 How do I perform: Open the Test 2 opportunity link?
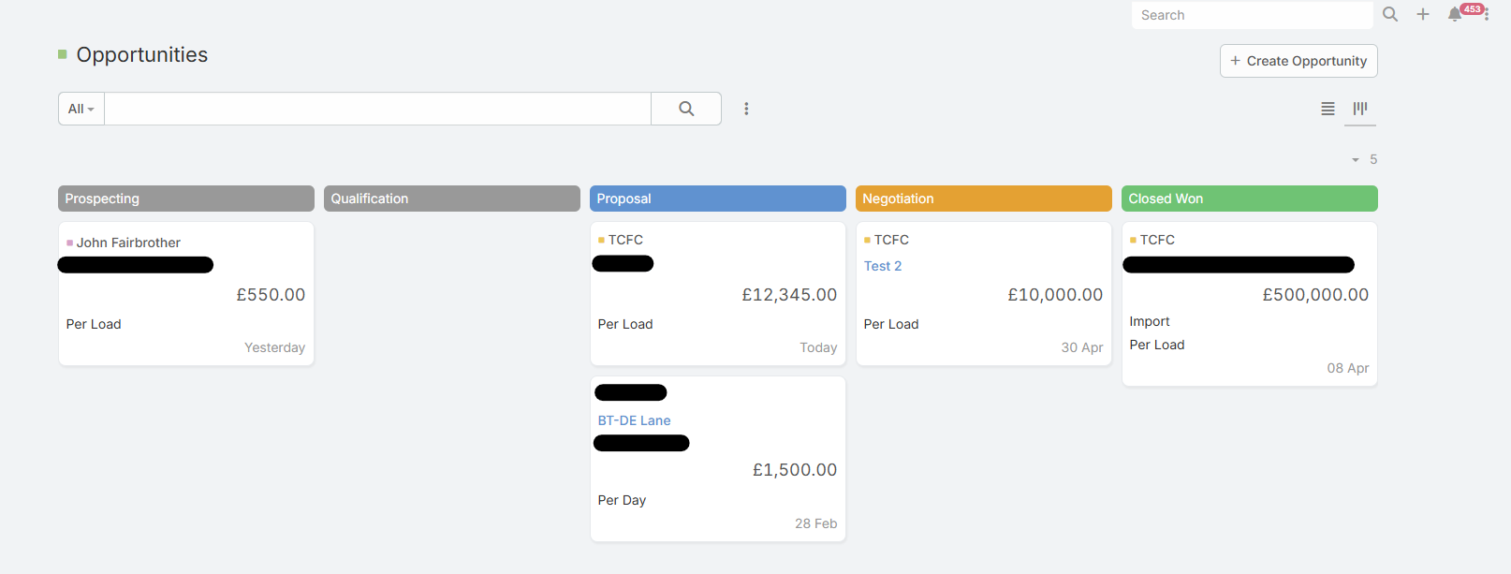point(883,266)
